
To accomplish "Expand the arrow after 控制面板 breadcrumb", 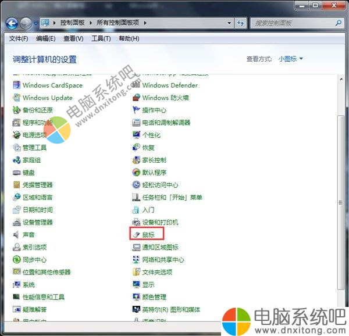I will [x=91, y=23].
